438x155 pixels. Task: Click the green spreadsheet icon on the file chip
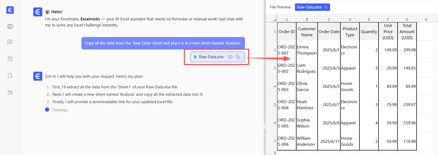[195, 57]
